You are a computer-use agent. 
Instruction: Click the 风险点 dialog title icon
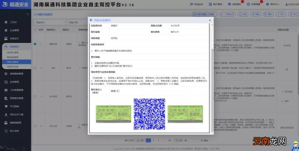(x=91, y=20)
